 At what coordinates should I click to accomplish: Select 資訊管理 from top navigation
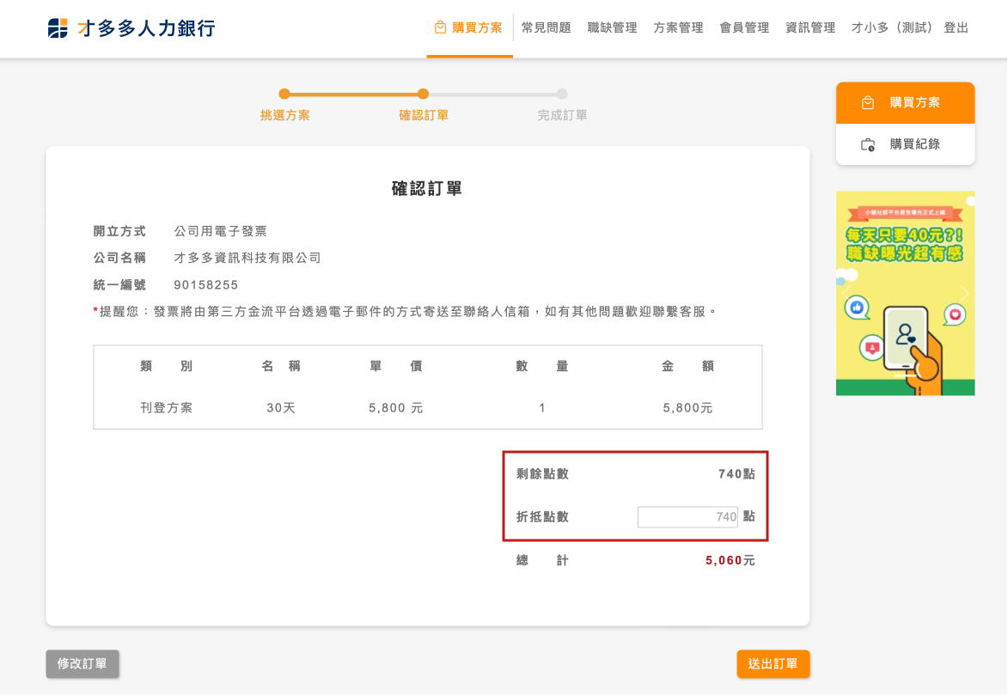[810, 27]
